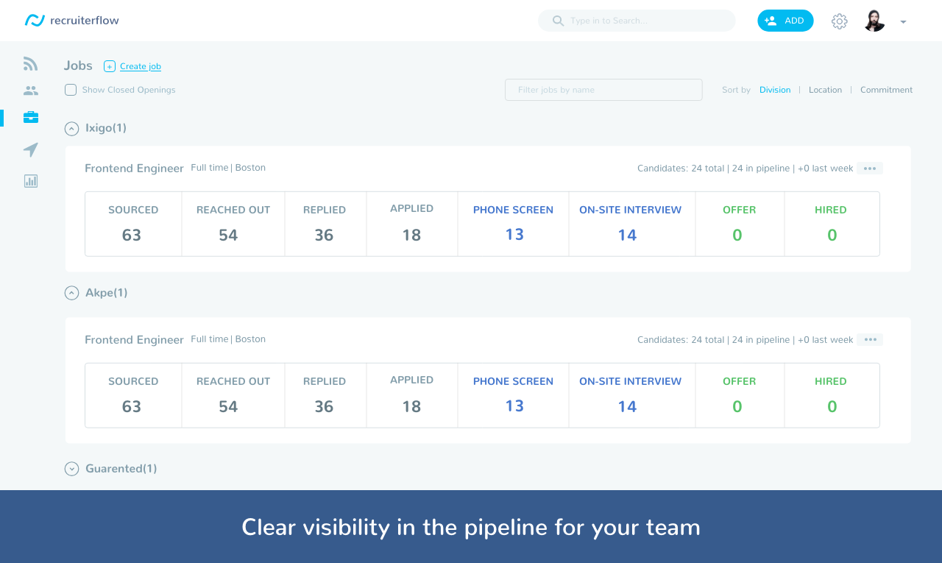Open PHONE SCREEN stage in Akpe job

pyautogui.click(x=513, y=395)
